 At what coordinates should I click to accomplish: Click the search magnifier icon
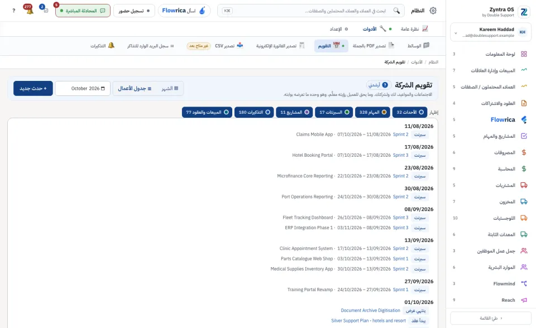(x=396, y=11)
